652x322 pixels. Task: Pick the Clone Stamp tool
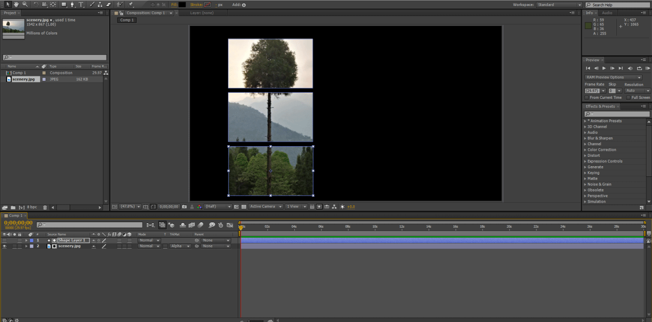(100, 4)
